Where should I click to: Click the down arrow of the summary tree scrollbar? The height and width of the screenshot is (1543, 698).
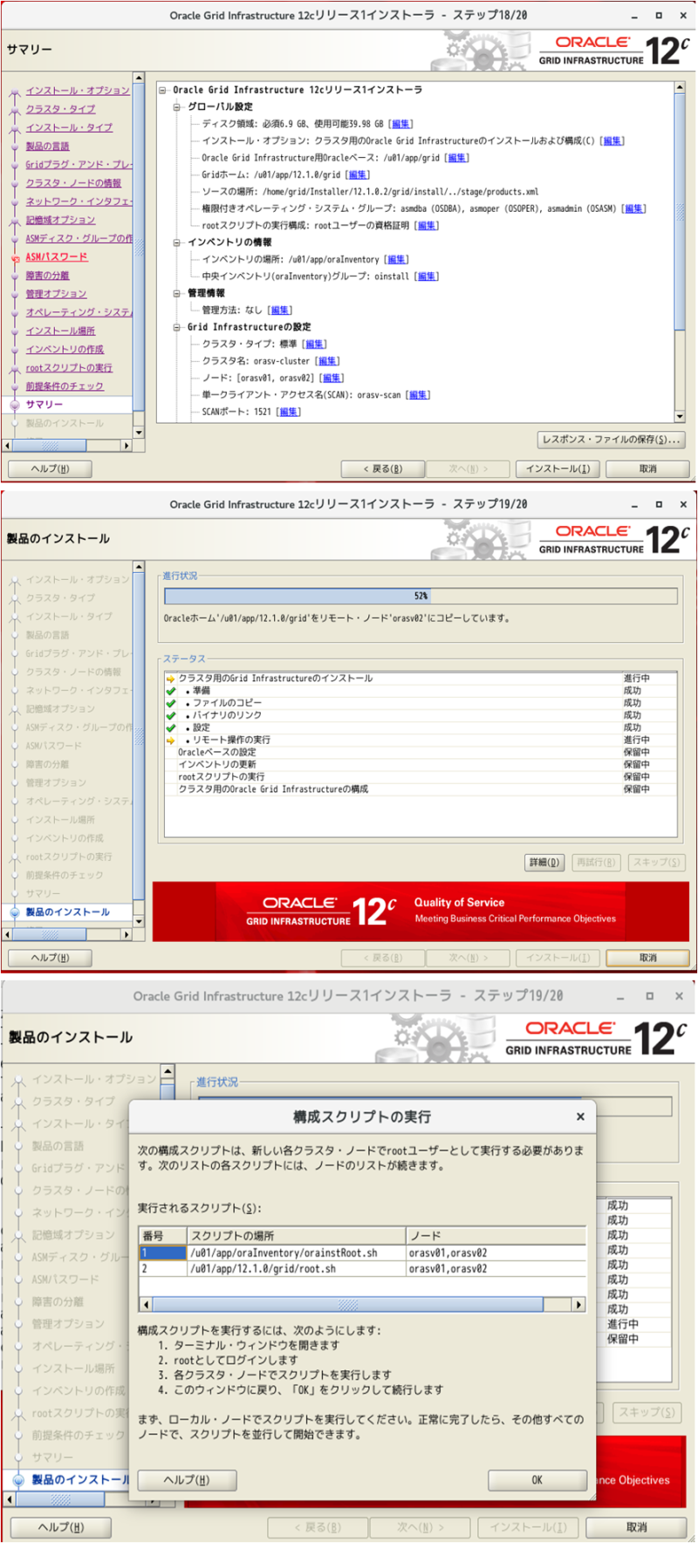pos(680,416)
